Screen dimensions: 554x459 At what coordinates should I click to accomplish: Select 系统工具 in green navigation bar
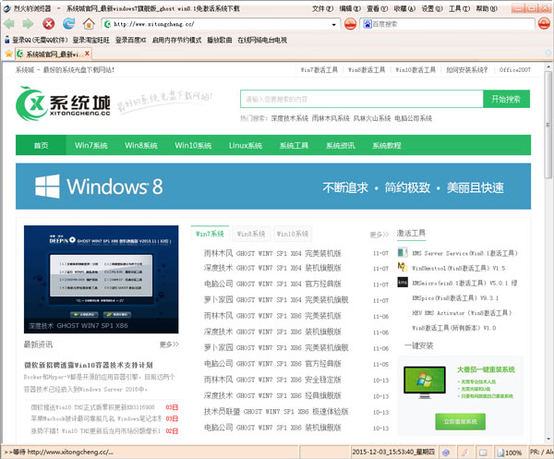pyautogui.click(x=294, y=145)
